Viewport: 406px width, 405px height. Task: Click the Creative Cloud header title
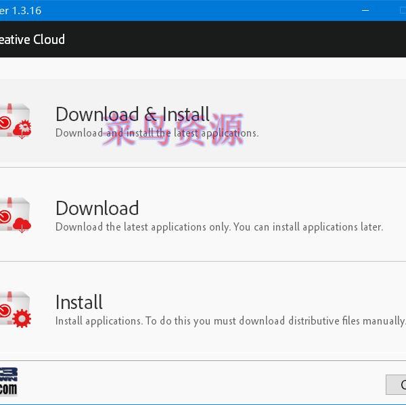[32, 39]
